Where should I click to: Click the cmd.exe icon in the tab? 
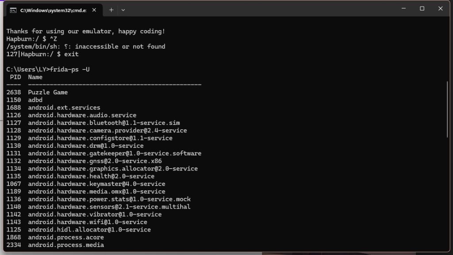13,11
